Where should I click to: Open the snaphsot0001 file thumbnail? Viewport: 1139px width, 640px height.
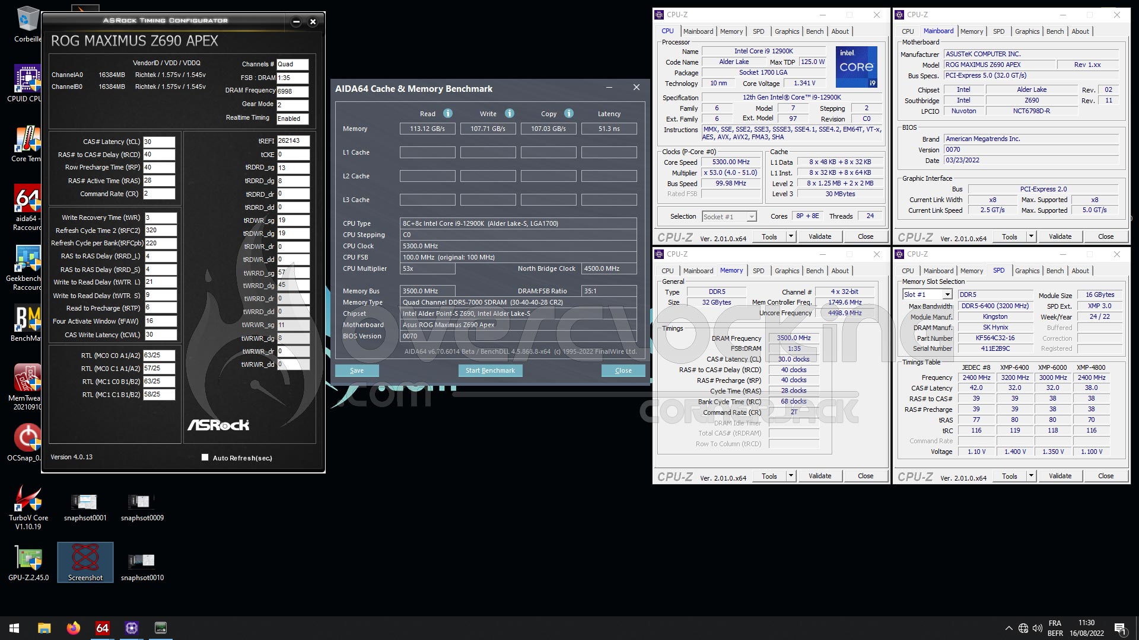85,501
